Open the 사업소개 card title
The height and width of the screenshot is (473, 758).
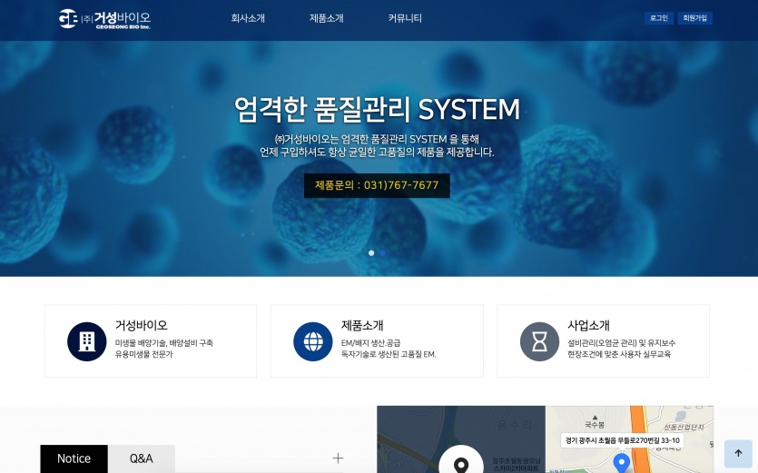[x=588, y=326]
